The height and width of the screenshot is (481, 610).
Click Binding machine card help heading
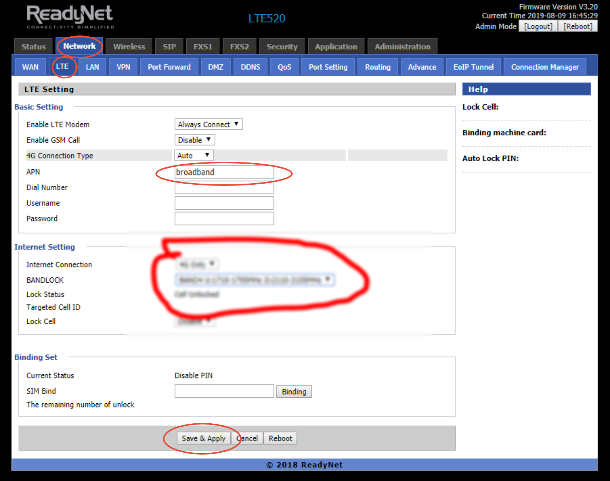(x=504, y=133)
